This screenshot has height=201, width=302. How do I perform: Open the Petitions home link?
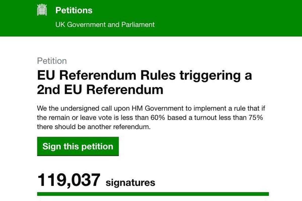[74, 10]
